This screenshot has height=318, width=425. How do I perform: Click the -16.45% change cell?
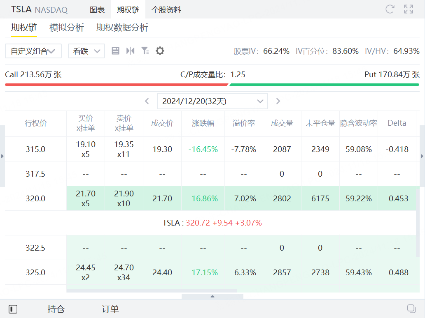click(x=203, y=149)
